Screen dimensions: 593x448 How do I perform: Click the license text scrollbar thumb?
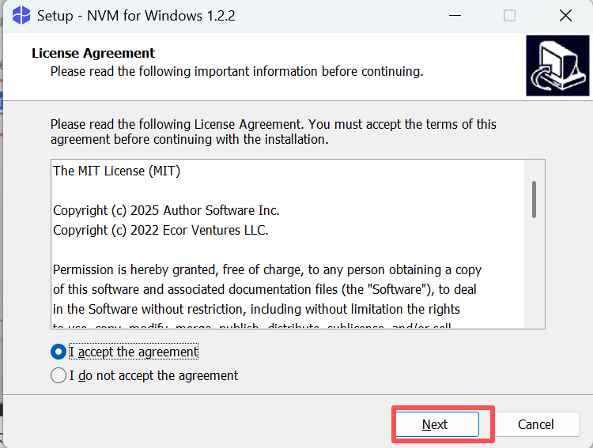point(534,200)
